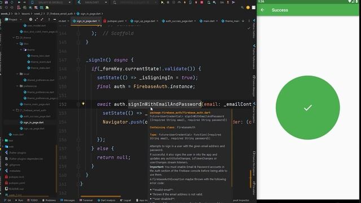Stop the running app with red square
Viewport: 361px width, 203px height.
202,2
